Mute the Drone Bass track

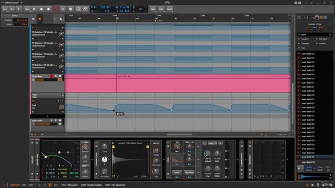coord(60,76)
